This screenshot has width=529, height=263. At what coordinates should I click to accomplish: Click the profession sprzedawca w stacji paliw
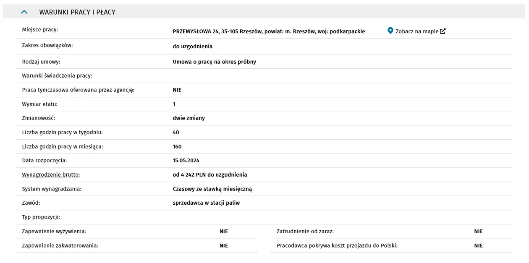[x=206, y=203]
